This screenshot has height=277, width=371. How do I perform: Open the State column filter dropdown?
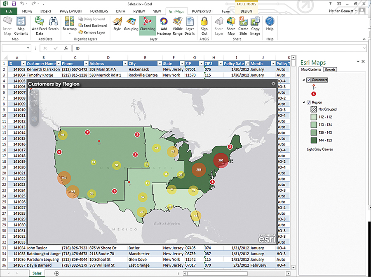[182, 64]
